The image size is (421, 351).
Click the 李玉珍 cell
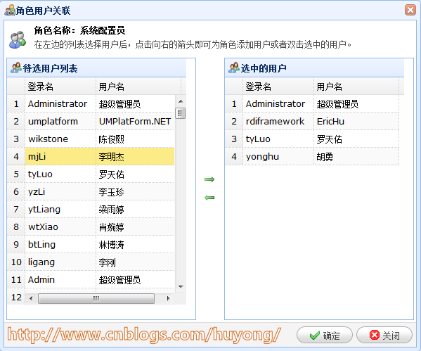135,191
